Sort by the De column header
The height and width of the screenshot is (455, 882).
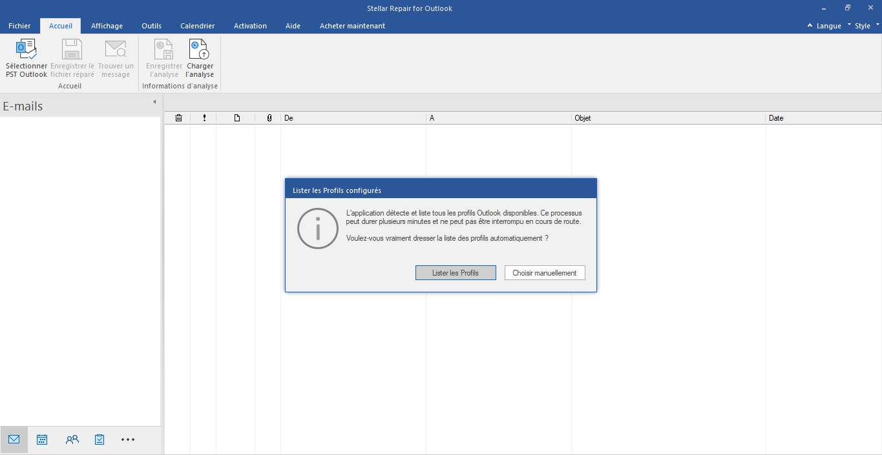click(x=353, y=118)
